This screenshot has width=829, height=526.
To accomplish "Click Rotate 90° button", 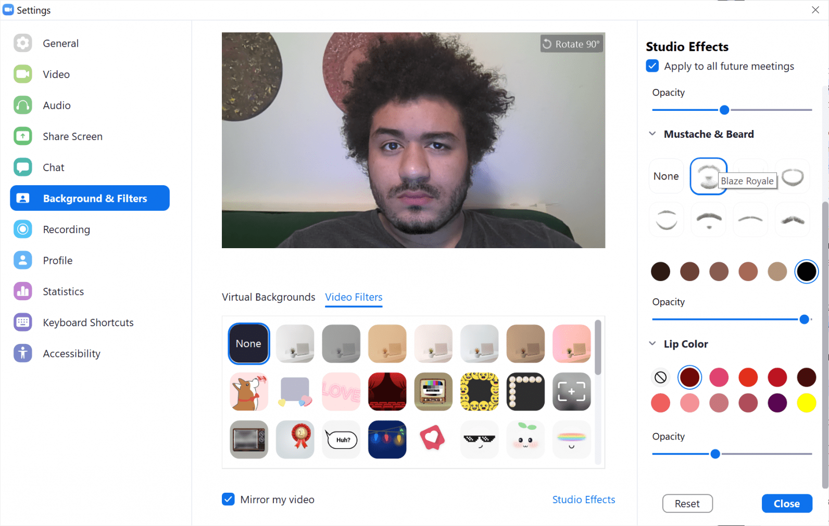I will point(572,44).
